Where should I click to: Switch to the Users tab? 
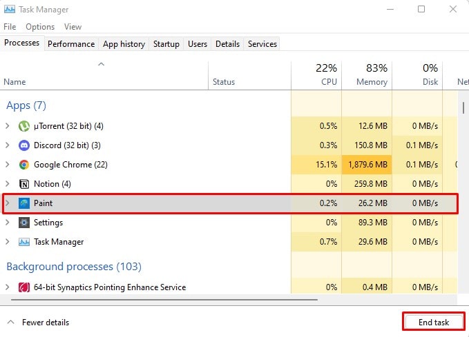pos(198,44)
